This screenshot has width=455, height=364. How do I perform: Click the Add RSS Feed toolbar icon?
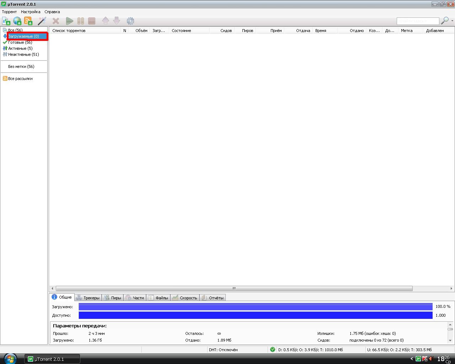[28, 21]
